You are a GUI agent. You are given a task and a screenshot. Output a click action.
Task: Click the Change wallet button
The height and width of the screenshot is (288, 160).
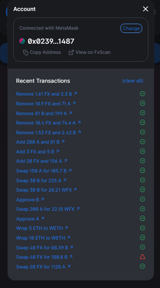pos(131,28)
